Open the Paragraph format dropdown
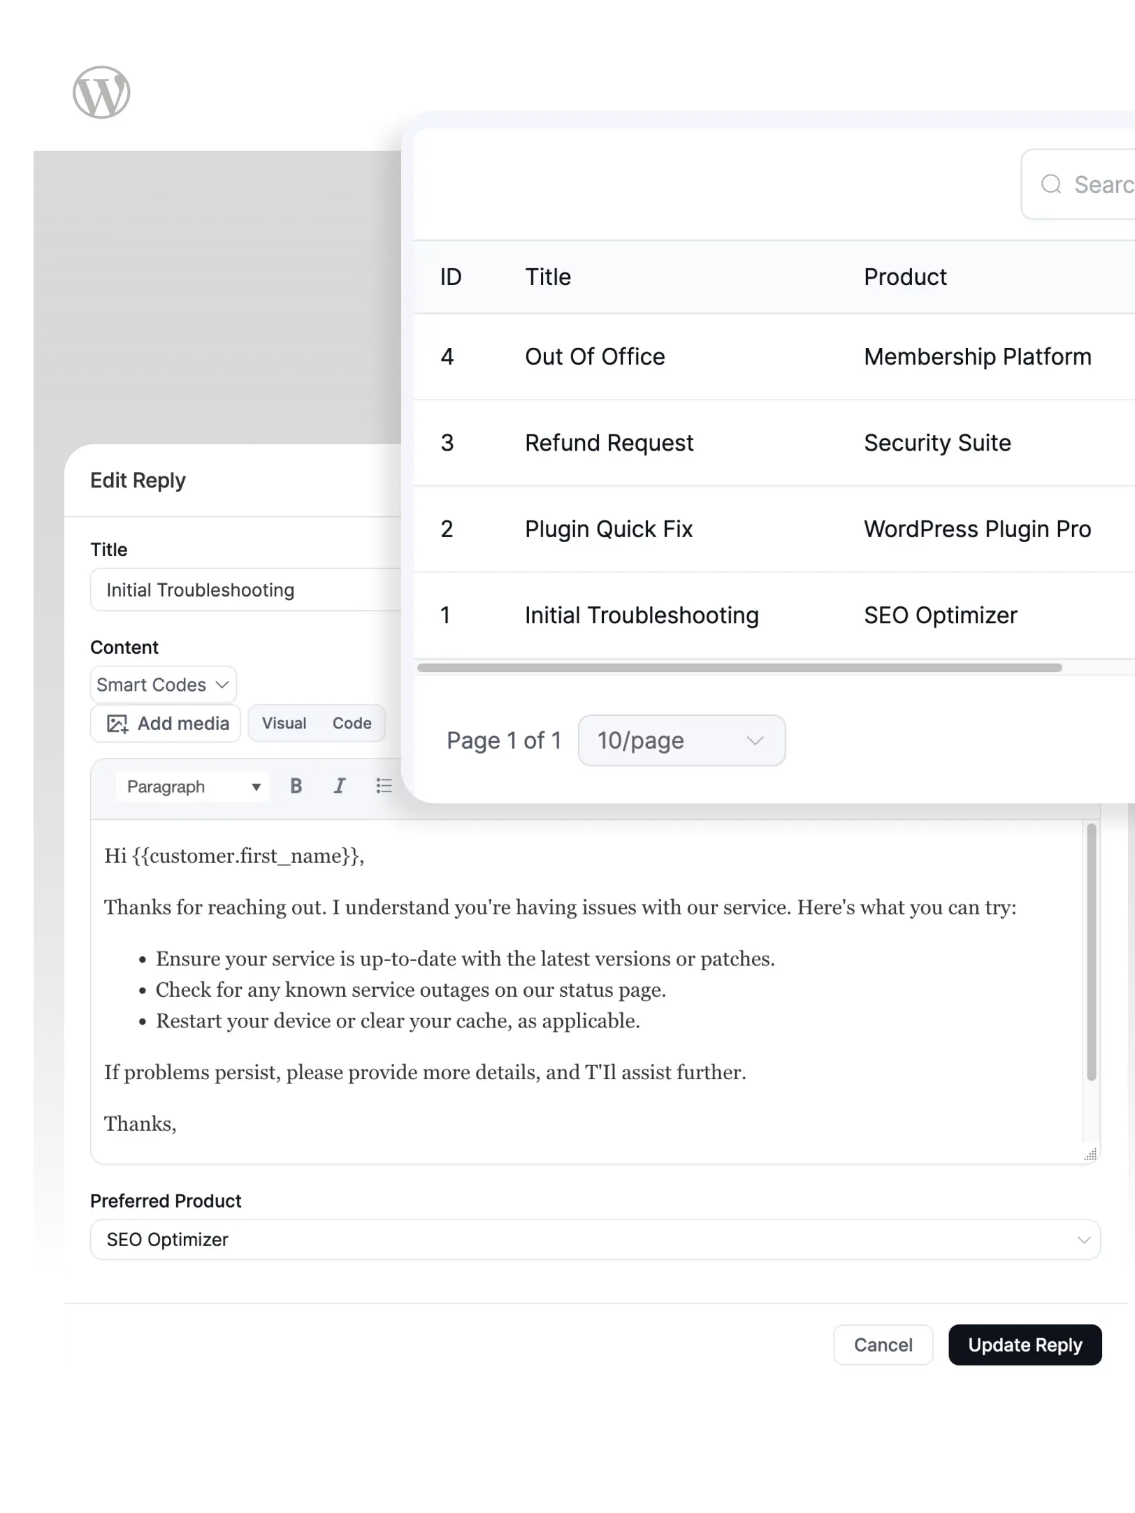The height and width of the screenshot is (1513, 1135). tap(190, 786)
